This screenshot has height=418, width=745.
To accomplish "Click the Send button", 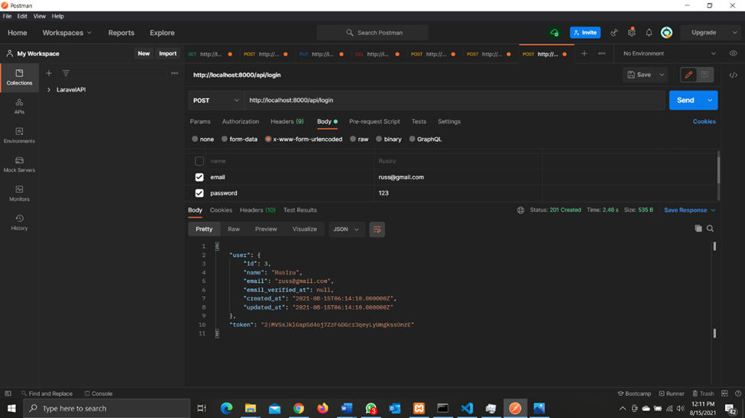I will tap(685, 100).
